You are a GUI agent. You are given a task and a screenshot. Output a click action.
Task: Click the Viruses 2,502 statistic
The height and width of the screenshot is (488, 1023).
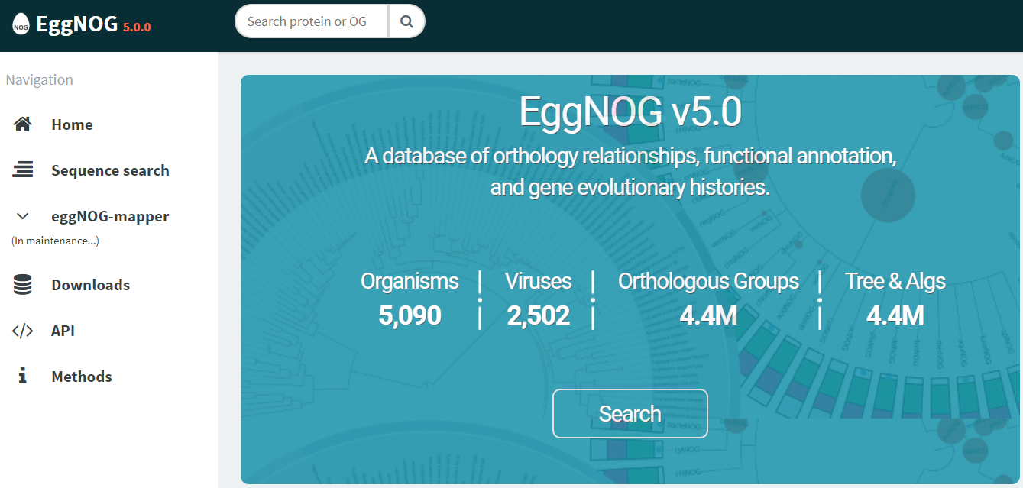click(538, 298)
